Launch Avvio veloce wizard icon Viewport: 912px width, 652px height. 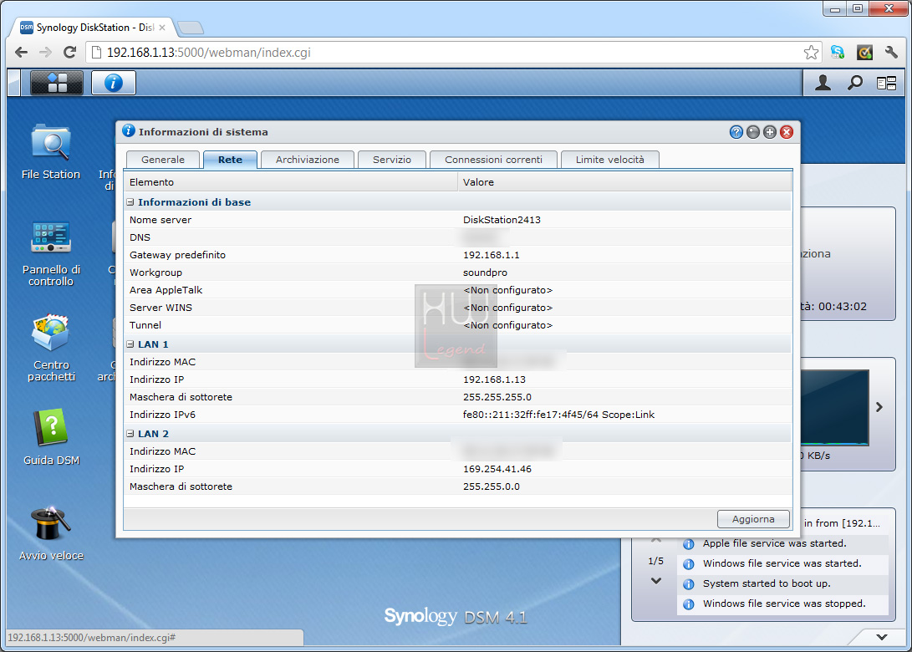point(51,533)
